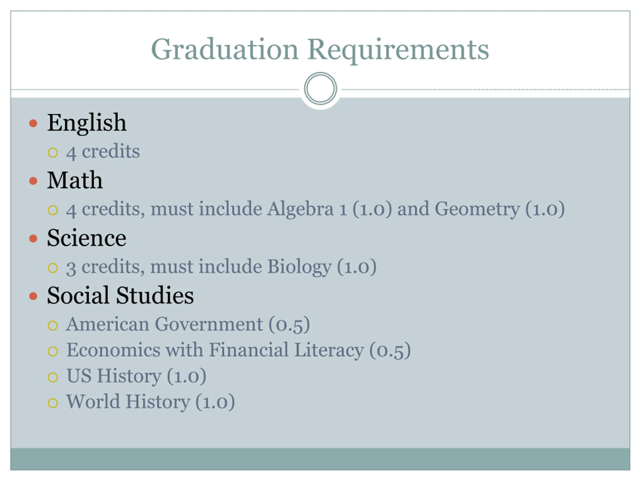Click the American Government (0.5) item
Image resolution: width=641 pixels, height=481 pixels.
click(188, 324)
